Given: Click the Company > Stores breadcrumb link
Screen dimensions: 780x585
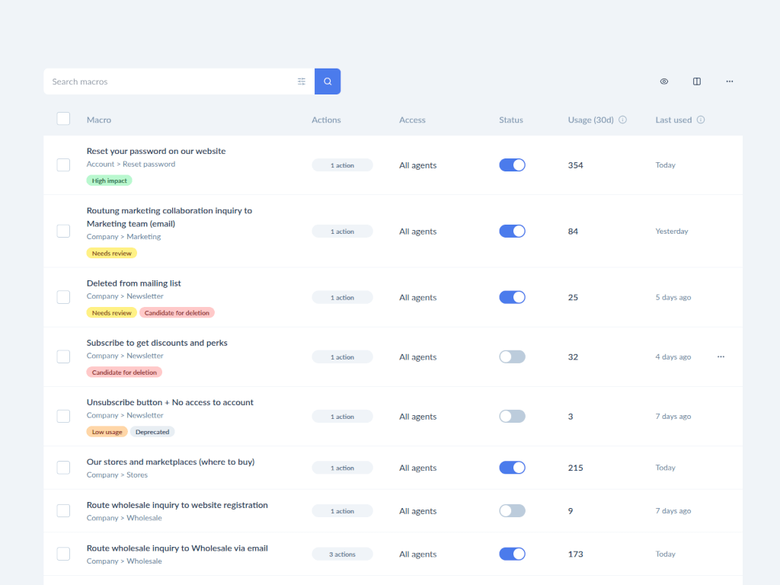Looking at the screenshot, I should [x=119, y=475].
